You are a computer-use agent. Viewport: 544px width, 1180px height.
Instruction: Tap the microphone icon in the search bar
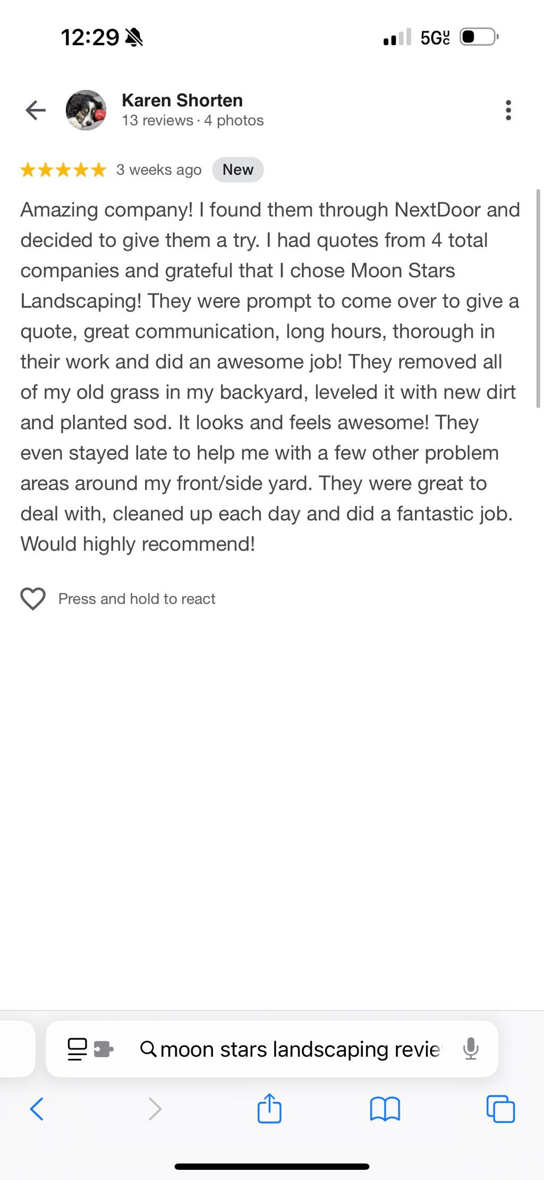point(471,1049)
